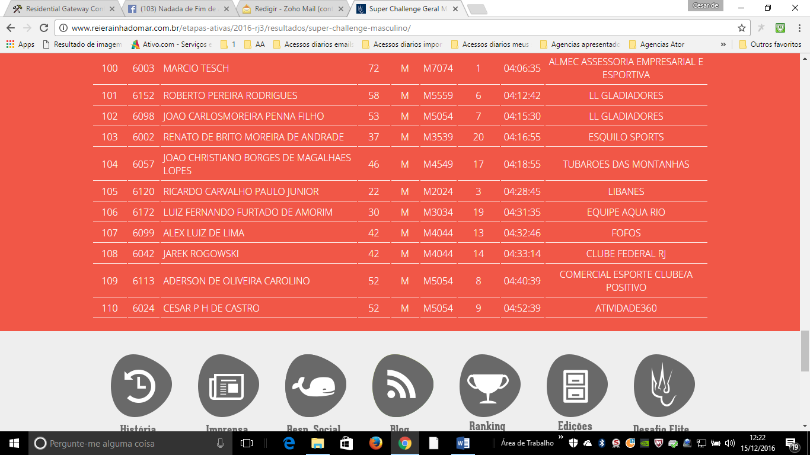
Task: Open the História clock icon
Action: 141,386
